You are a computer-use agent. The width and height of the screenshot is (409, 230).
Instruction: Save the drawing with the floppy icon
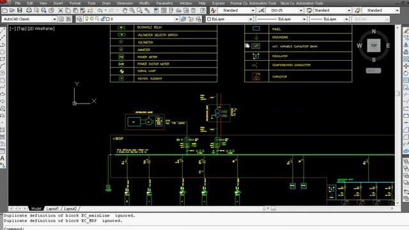[x=20, y=10]
